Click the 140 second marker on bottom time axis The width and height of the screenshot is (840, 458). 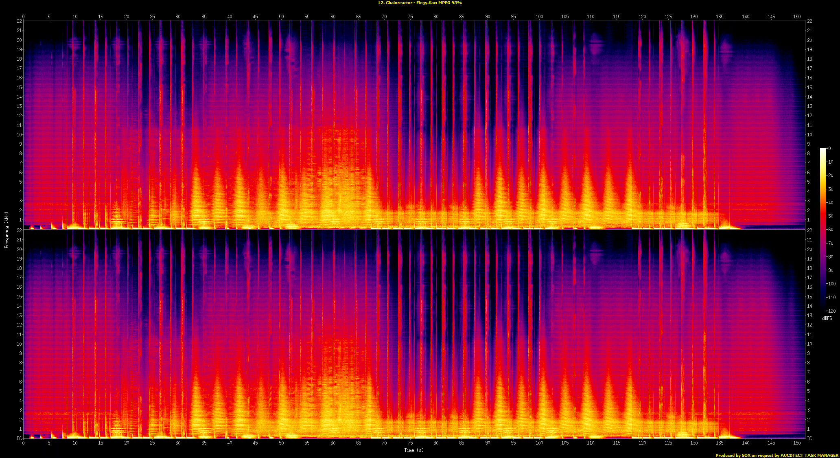pos(746,443)
